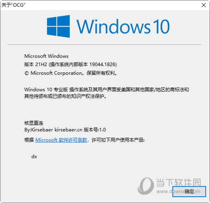Screen dimensions: 210x203
Task: Click the 确定 button
Action: click(x=189, y=192)
